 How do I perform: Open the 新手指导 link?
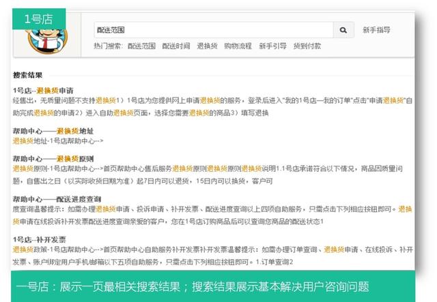tap(376, 30)
